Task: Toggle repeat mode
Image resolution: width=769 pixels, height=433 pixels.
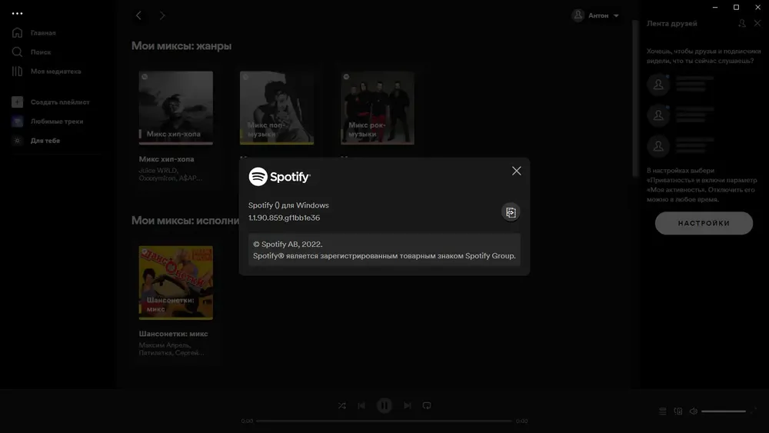Action: point(427,405)
